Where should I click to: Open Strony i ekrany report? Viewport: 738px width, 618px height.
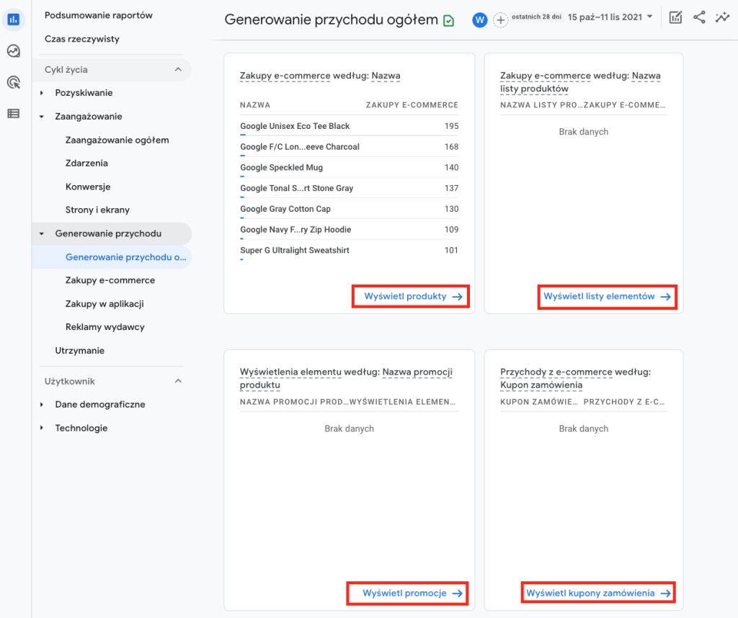97,210
